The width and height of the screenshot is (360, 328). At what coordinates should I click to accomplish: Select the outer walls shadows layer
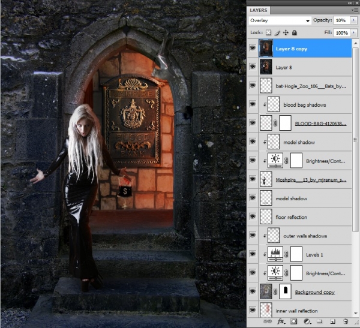(x=305, y=236)
